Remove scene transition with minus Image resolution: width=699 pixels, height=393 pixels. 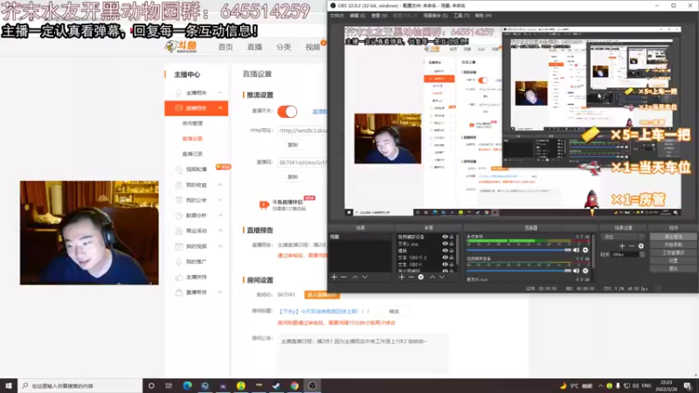tap(631, 246)
